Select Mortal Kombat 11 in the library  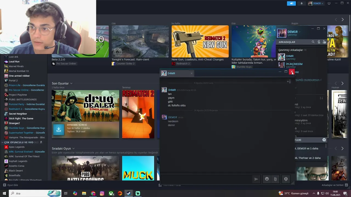(19, 71)
